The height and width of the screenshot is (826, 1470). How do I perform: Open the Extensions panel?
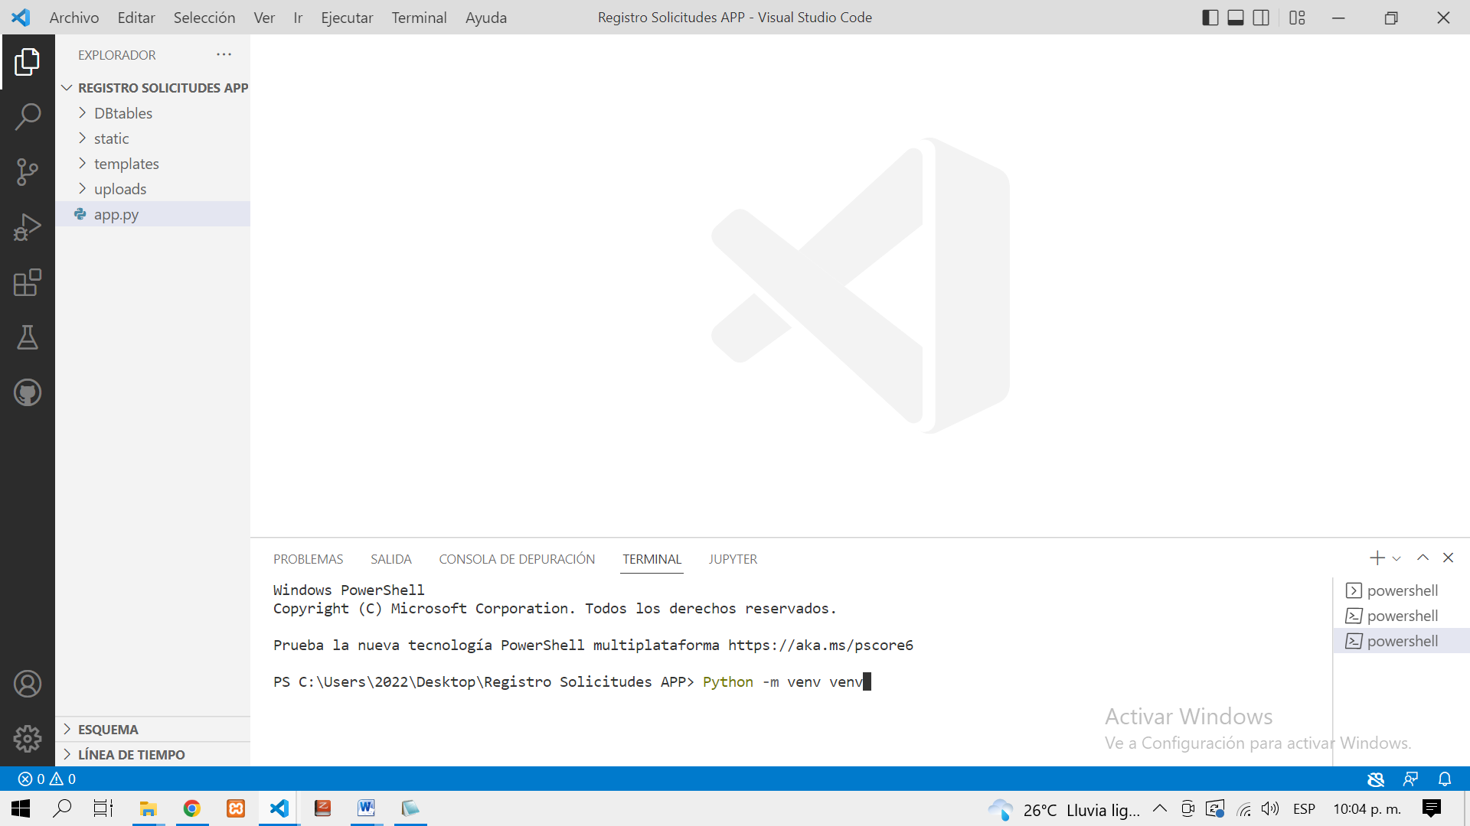[28, 282]
